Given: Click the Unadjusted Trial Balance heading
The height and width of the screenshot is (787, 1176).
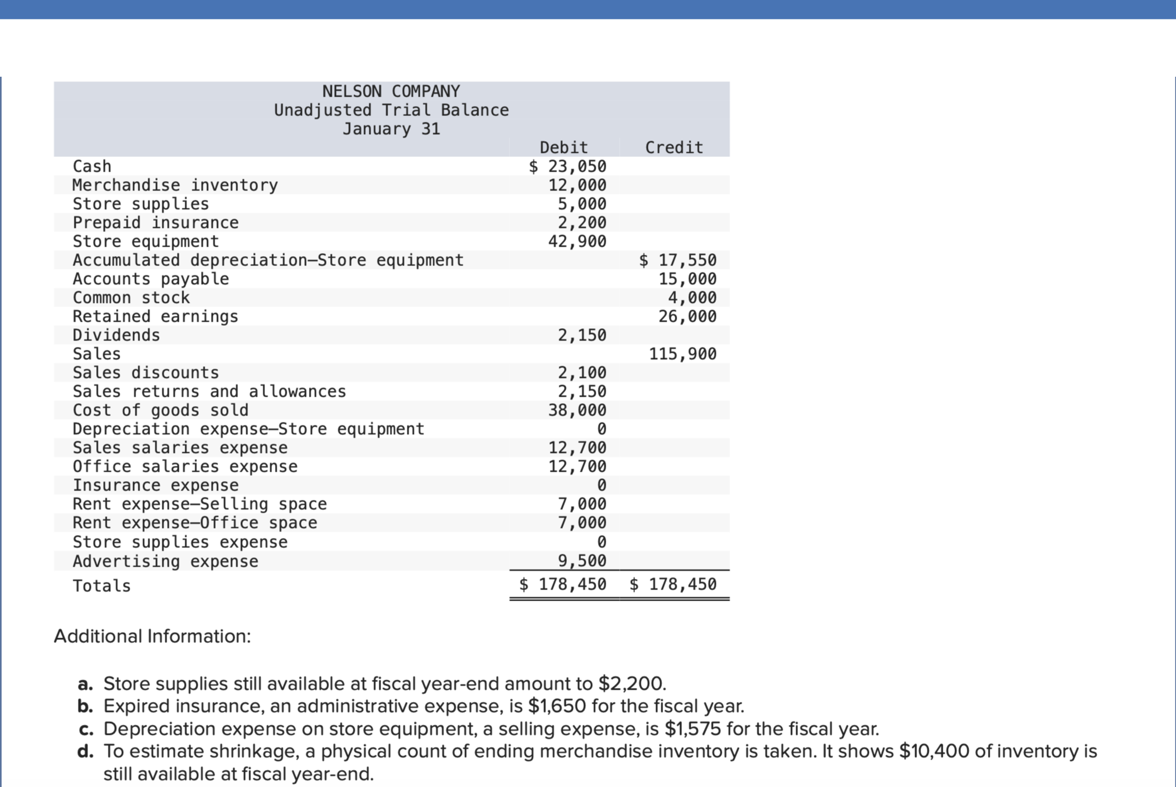Looking at the screenshot, I should pyautogui.click(x=391, y=110).
